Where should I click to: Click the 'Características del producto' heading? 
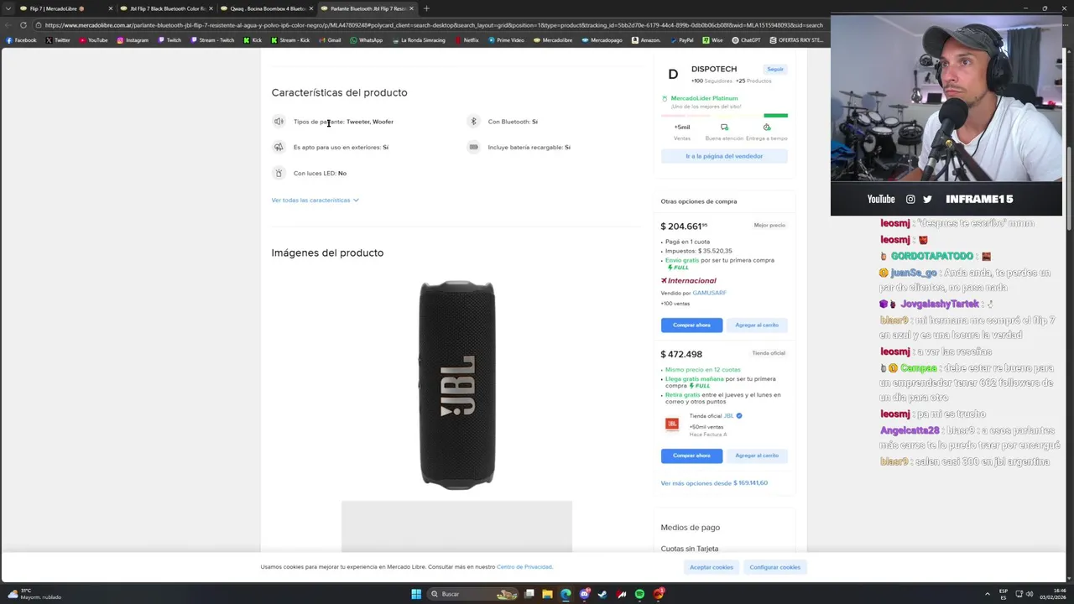[x=339, y=92]
